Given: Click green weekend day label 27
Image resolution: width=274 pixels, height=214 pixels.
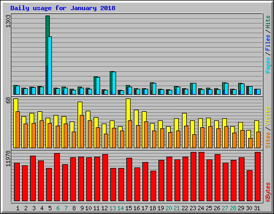Looking at the screenshot, I should (225, 208).
